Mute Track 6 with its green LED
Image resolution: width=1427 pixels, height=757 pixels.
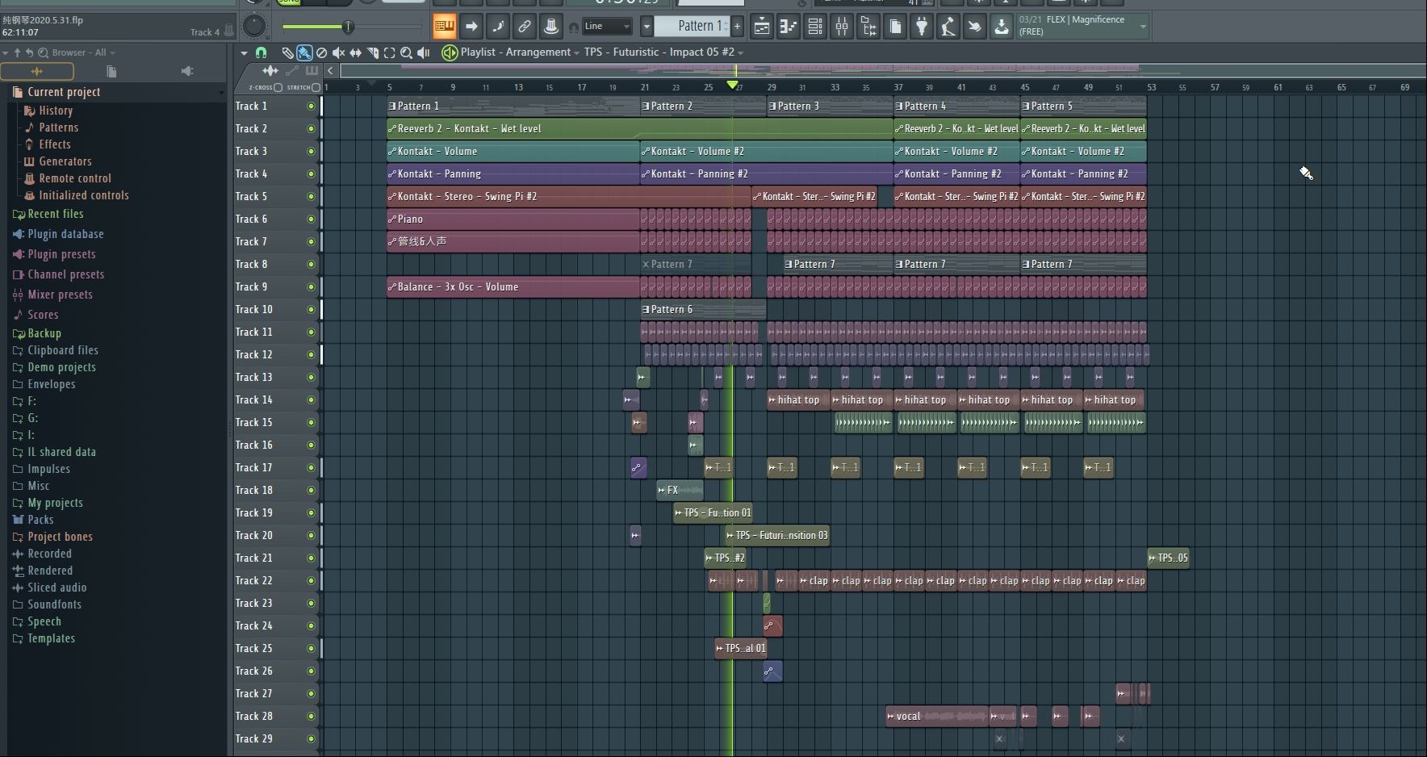[x=311, y=219]
